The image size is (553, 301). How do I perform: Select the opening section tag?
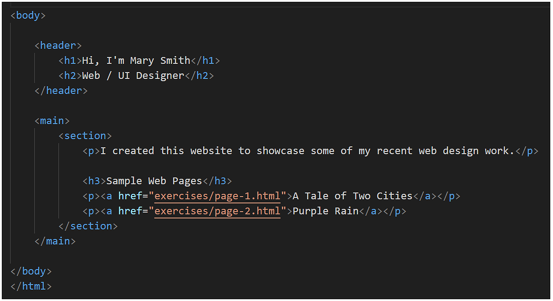[85, 135]
